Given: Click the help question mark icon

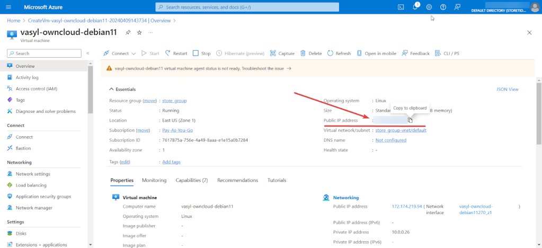Looking at the screenshot, I should click(443, 7).
